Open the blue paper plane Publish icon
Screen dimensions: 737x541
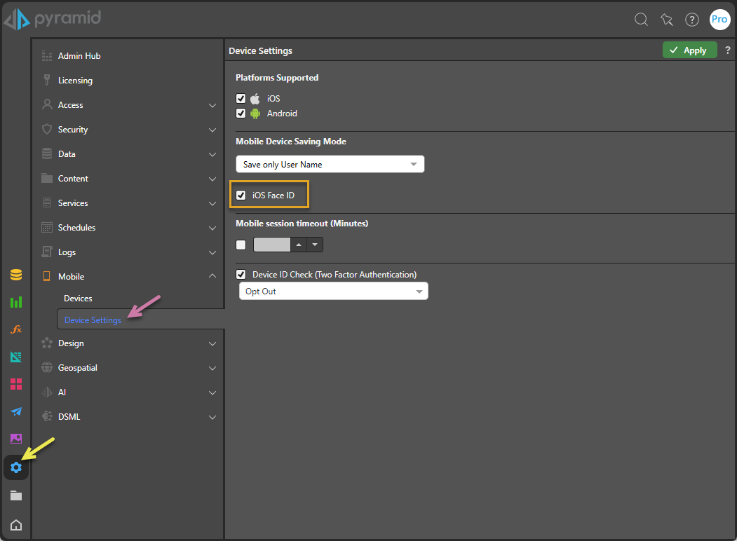pos(16,411)
